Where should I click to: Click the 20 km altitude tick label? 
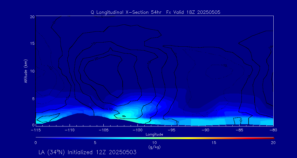click(32, 16)
